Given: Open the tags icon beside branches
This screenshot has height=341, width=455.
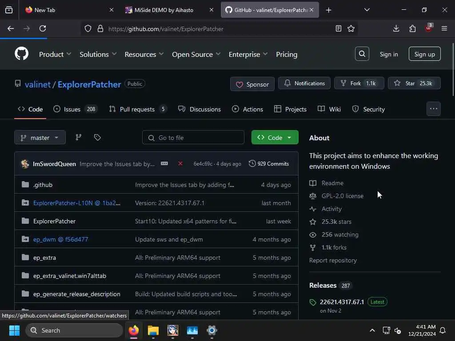Looking at the screenshot, I should (x=97, y=138).
